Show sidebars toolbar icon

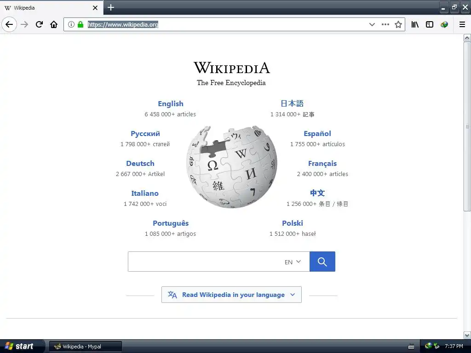pos(430,24)
